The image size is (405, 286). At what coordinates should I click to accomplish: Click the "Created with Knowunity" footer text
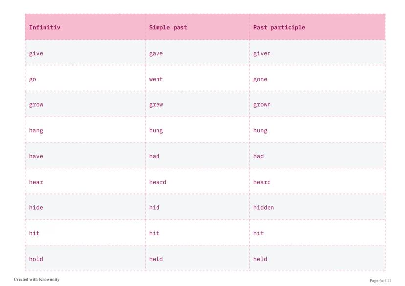click(x=37, y=280)
